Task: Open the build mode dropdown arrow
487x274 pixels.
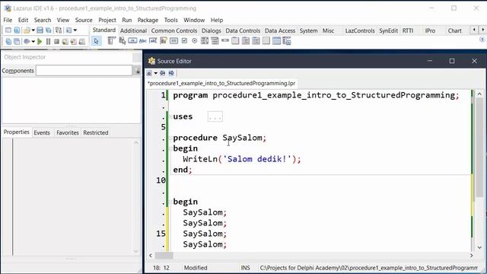Action: [75, 30]
